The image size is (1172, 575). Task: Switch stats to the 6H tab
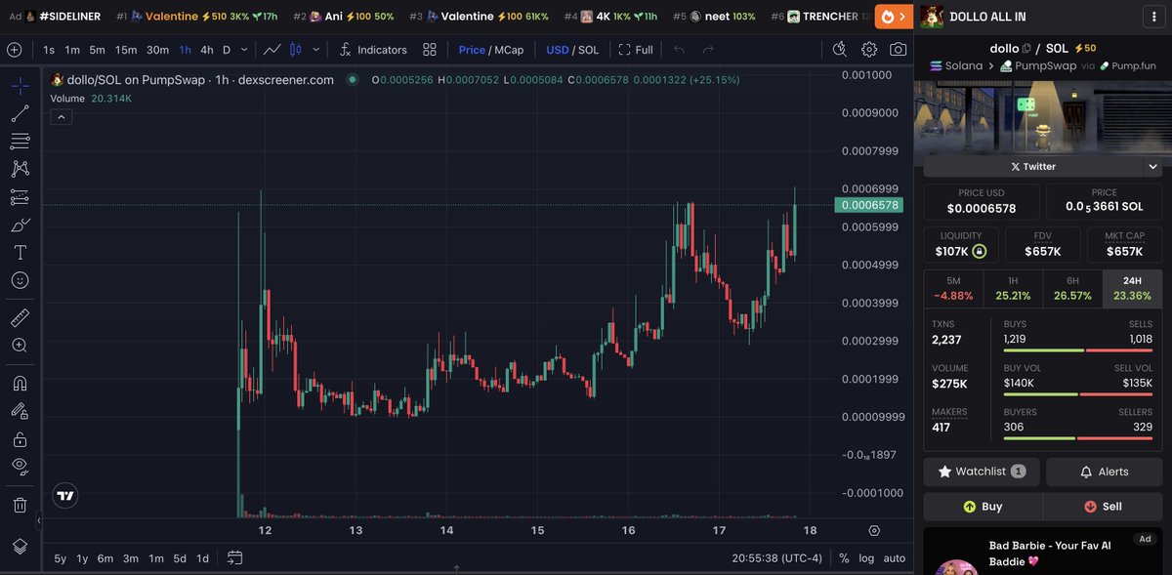click(x=1072, y=289)
